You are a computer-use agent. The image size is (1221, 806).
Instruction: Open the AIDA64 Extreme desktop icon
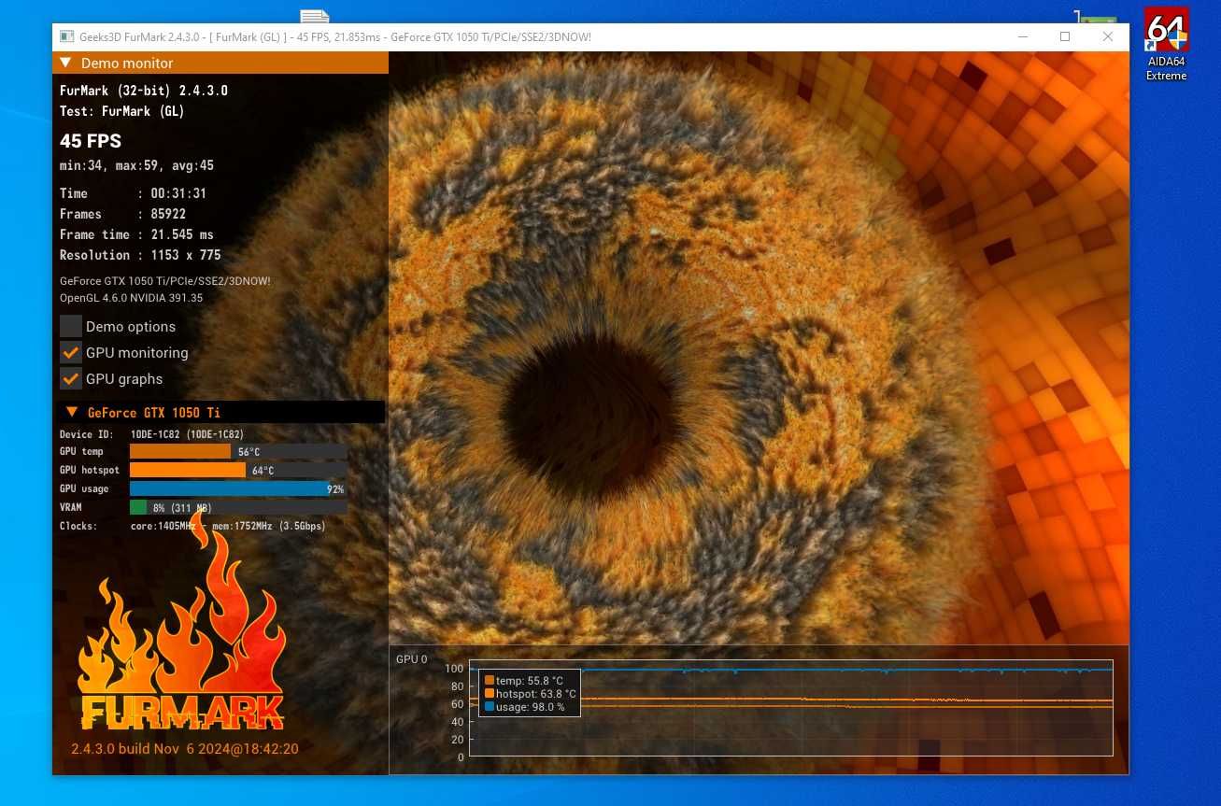(x=1167, y=44)
